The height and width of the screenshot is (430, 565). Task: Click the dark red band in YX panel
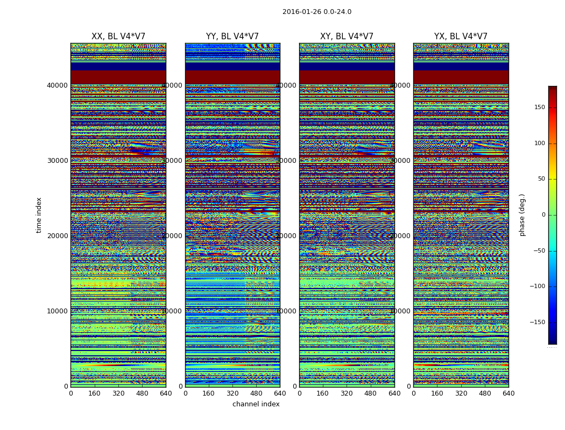pyautogui.click(x=461, y=77)
